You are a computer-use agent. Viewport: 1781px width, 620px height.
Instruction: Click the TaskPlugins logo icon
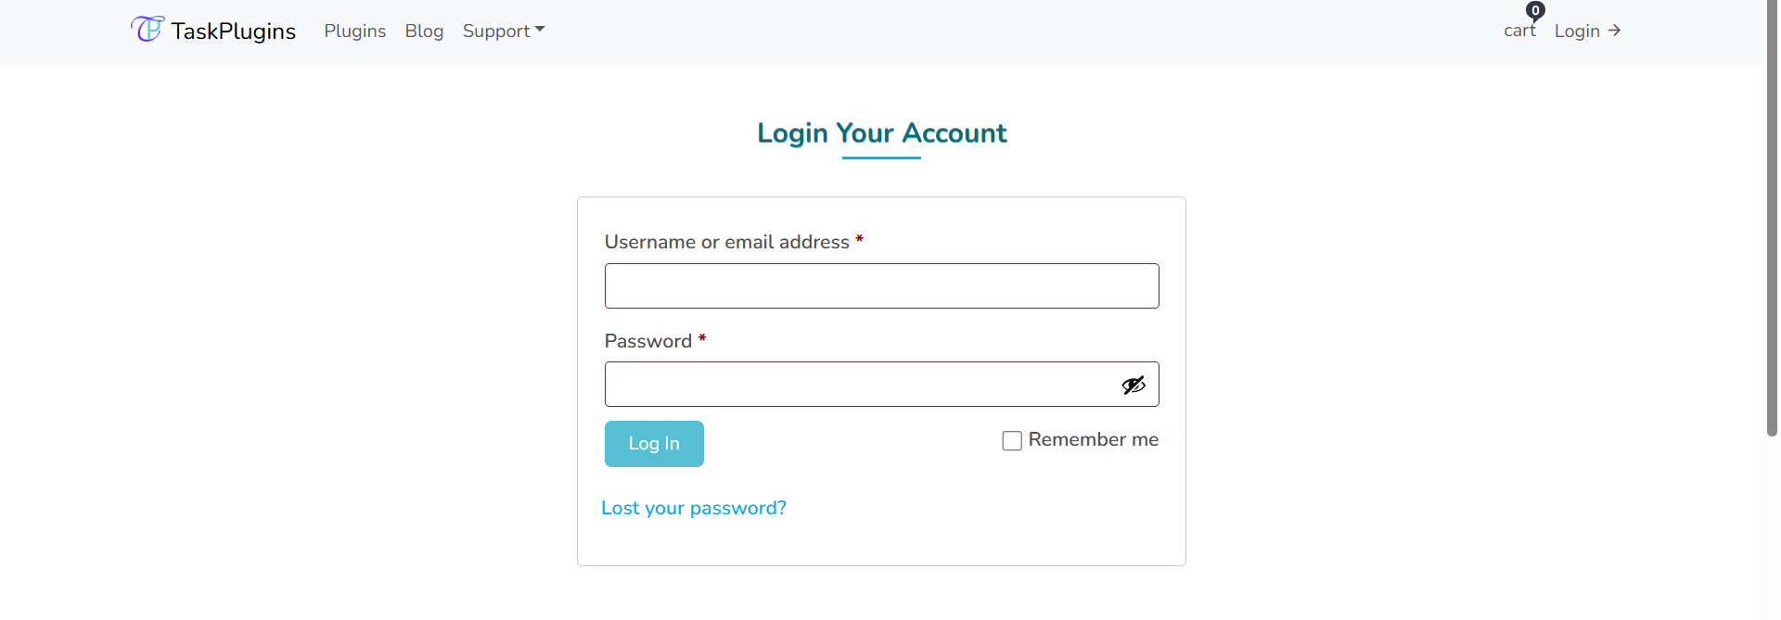[x=147, y=30]
